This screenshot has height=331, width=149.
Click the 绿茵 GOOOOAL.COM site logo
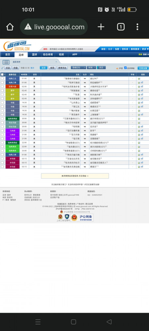pos(17,45)
